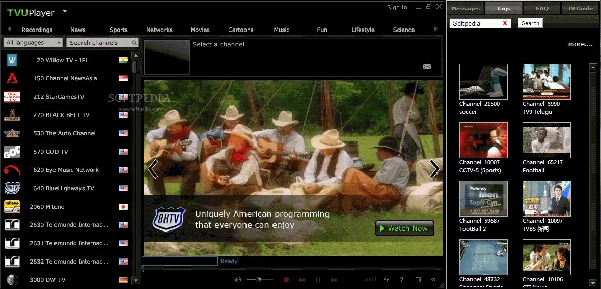Click the signal strength bars indicator
The image size is (601, 289).
tap(370, 279)
